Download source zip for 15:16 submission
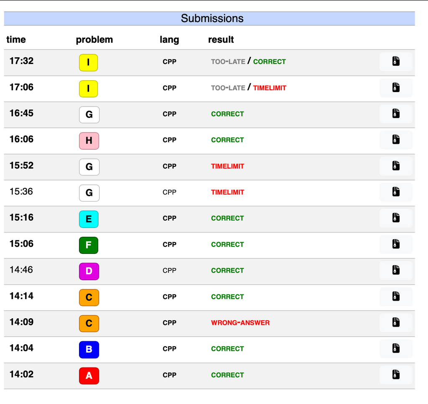 tap(396, 218)
